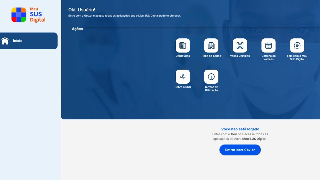320x180 pixels.
Task: Open the Conteúdos newspaper icon
Action: pos(183,46)
